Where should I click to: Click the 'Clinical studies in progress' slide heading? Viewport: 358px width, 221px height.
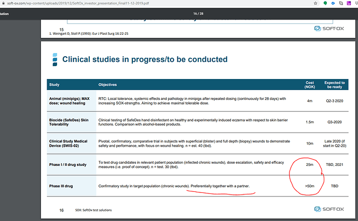(x=145, y=59)
